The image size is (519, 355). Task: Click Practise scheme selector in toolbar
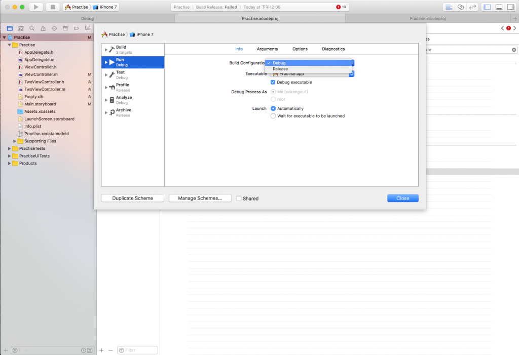(x=77, y=7)
